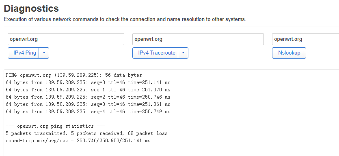Click the packets transmitted summary line
339x156 pixels.
click(87, 133)
